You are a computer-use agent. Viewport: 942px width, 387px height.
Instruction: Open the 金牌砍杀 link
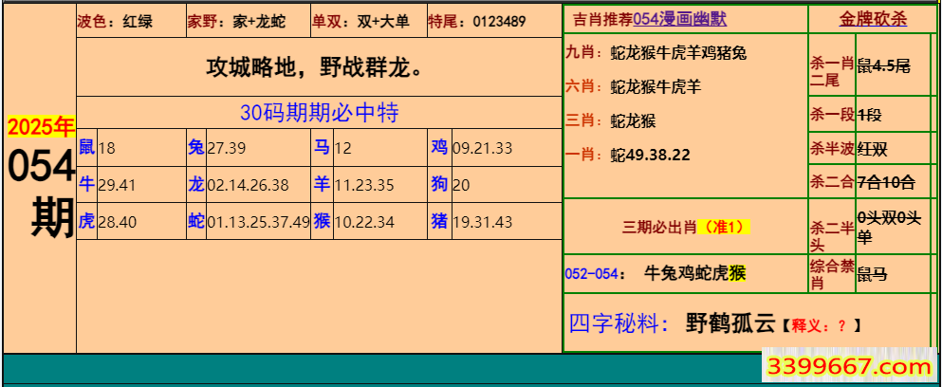873,20
